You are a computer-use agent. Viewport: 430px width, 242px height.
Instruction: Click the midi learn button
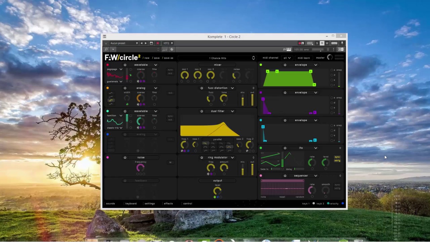point(304,58)
